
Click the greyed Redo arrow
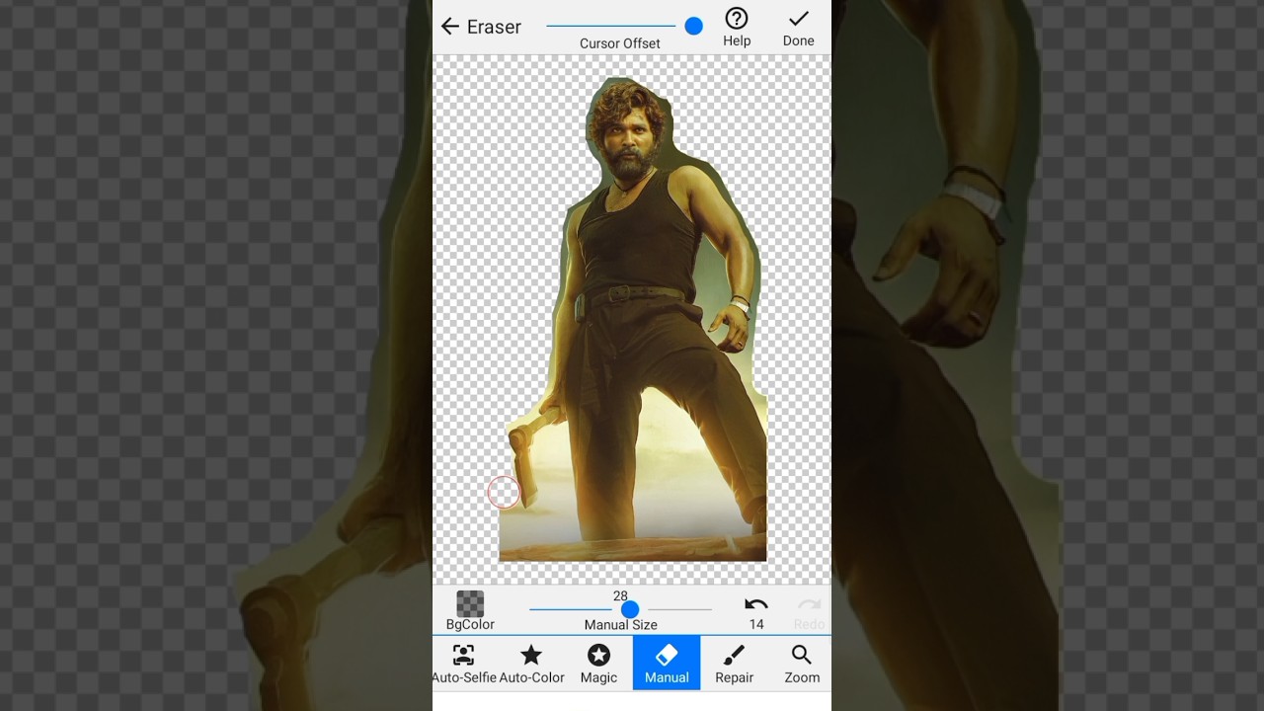point(810,604)
